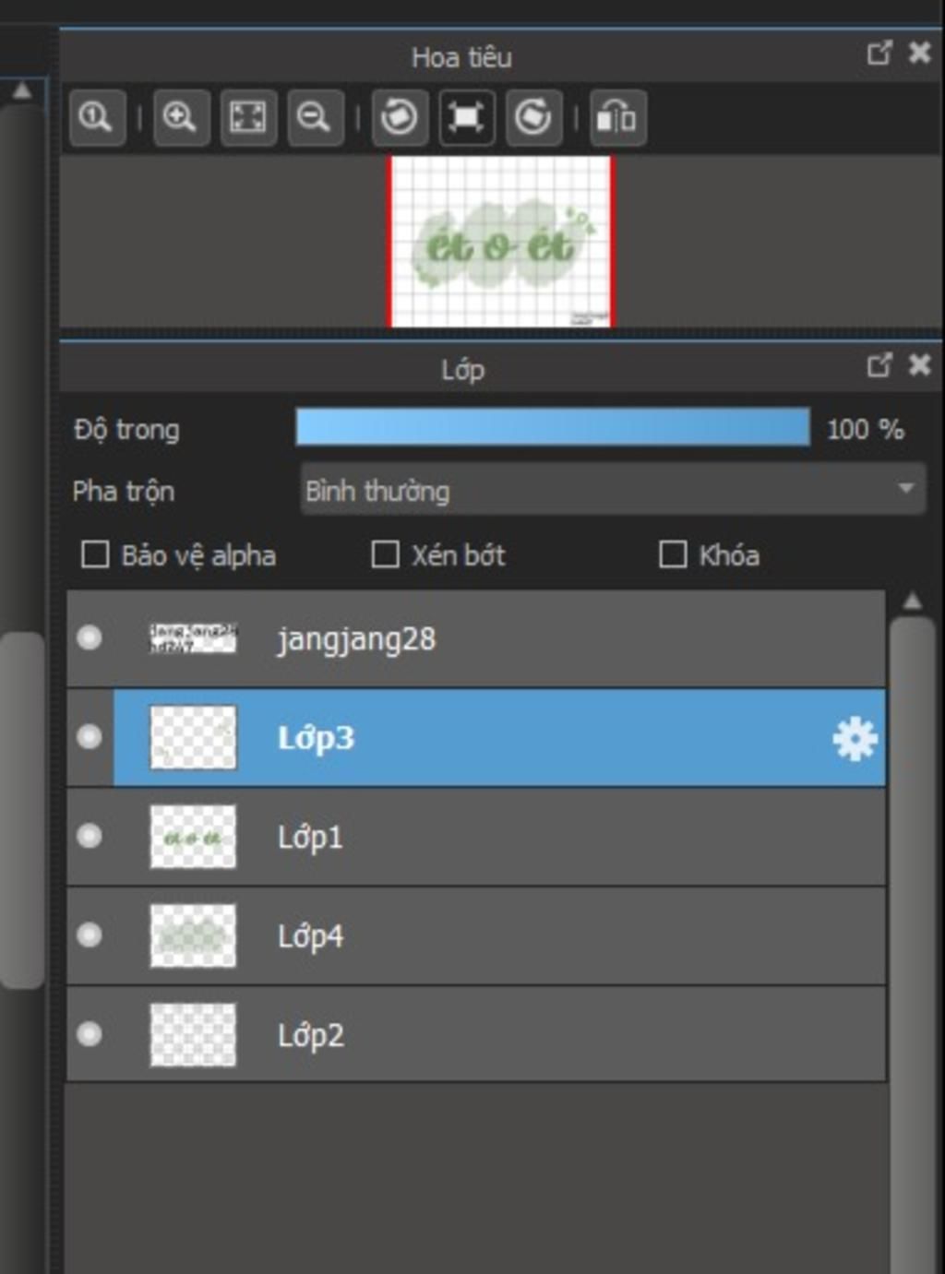945x1274 pixels.
Task: Adjust the Độ trong opacity slider
Action: coord(553,428)
